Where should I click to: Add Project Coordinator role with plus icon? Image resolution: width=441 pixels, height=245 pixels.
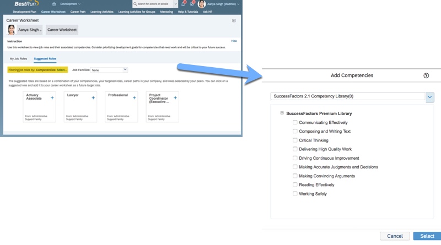click(175, 98)
